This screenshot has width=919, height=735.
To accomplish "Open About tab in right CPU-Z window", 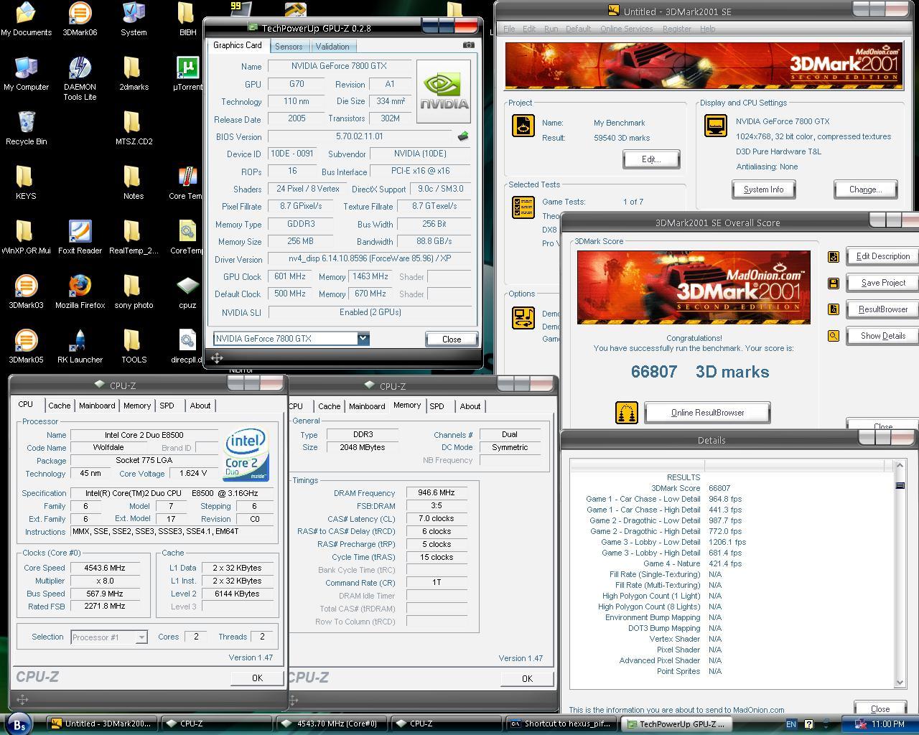I will tap(470, 406).
